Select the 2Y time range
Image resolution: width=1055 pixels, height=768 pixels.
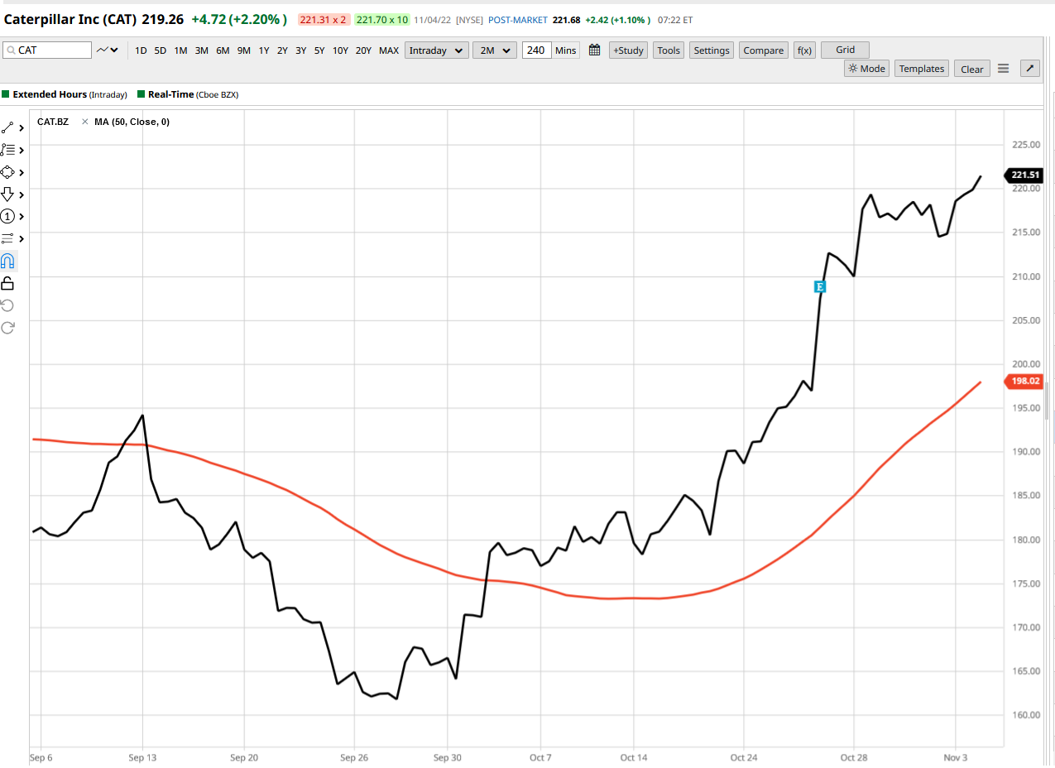tap(282, 50)
